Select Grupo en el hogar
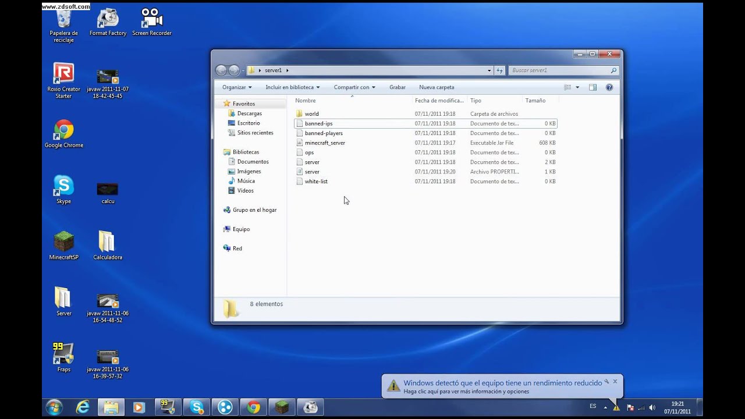 [x=254, y=210]
